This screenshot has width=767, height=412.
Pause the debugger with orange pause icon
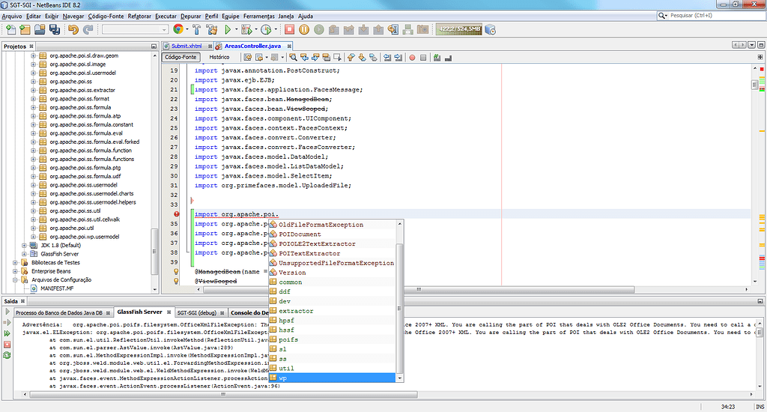304,30
